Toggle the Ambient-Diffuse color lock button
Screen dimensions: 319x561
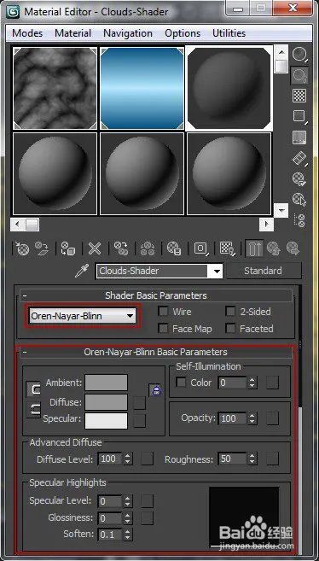(33, 389)
